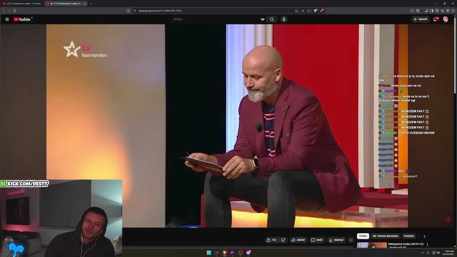The width and height of the screenshot is (457, 257).
Task: Reload the current page
Action: coord(15,11)
